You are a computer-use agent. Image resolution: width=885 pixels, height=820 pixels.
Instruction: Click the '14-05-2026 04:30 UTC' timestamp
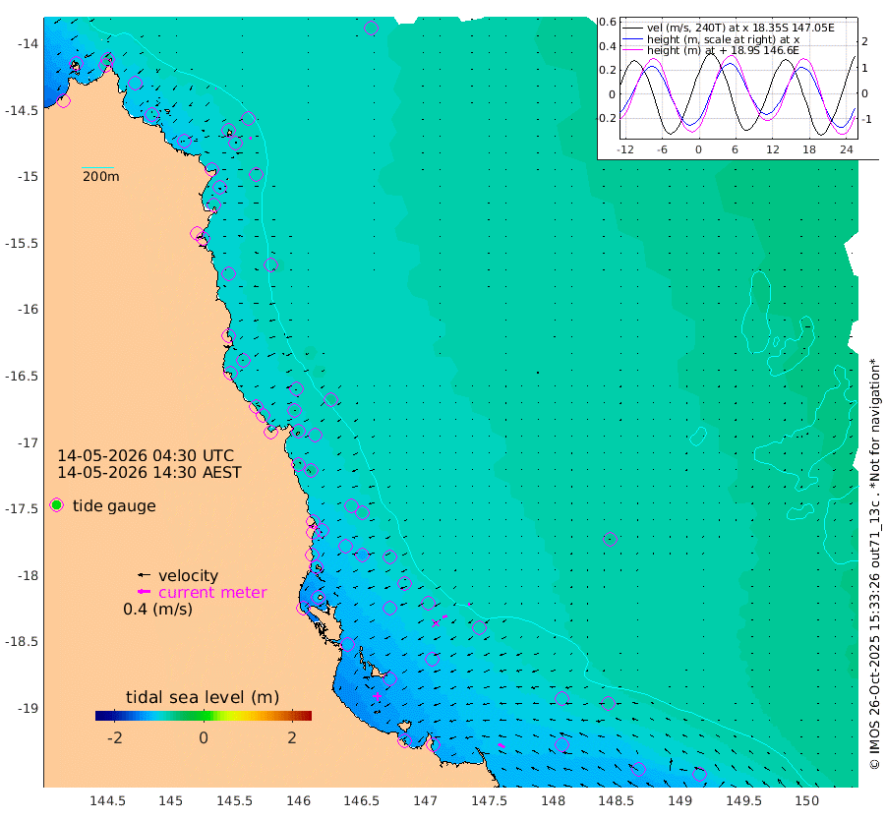pyautogui.click(x=146, y=455)
